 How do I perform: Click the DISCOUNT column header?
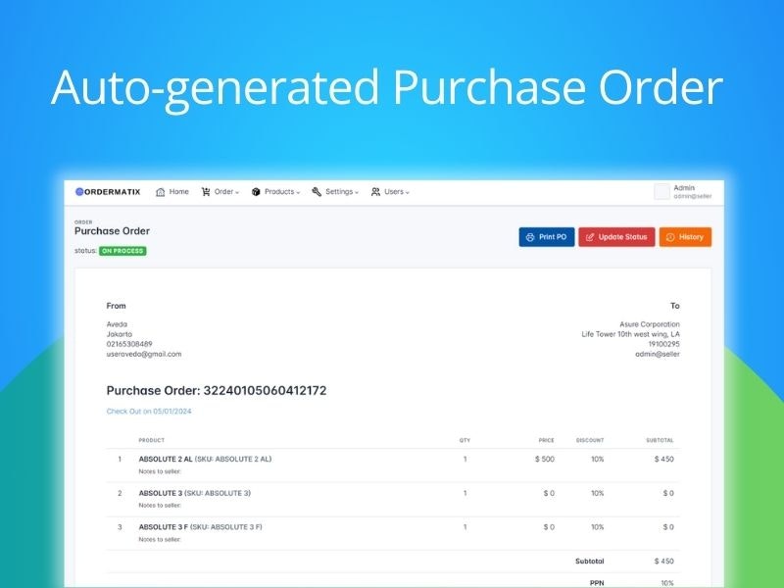tap(590, 440)
